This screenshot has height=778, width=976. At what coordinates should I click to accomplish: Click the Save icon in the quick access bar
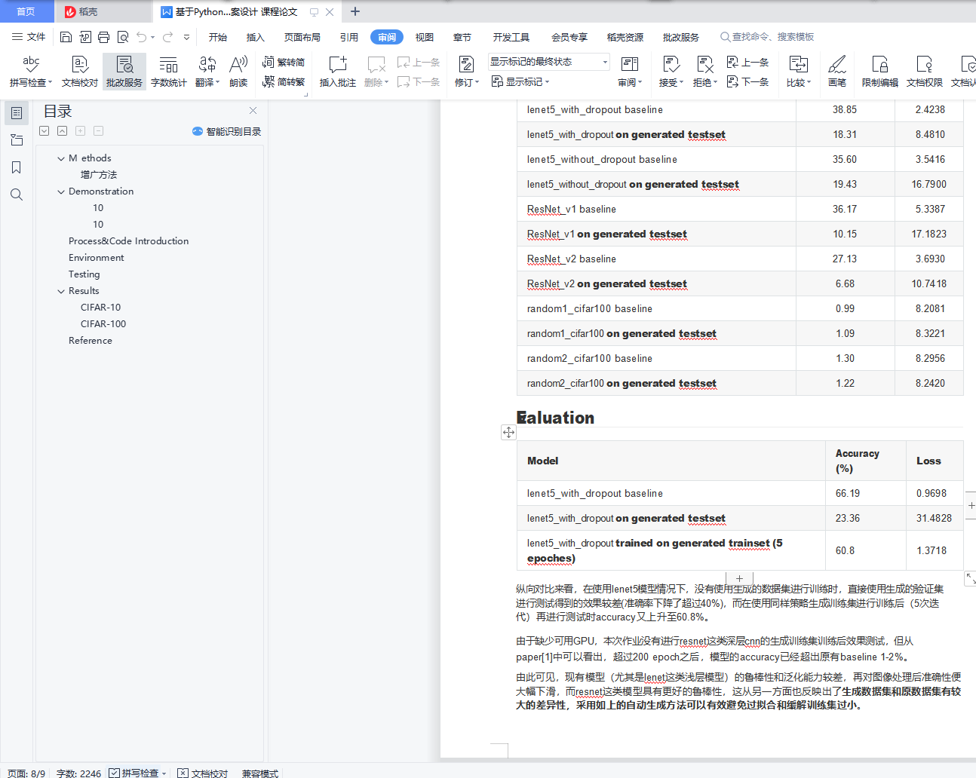(66, 37)
